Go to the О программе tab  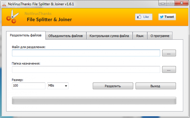tap(160, 36)
